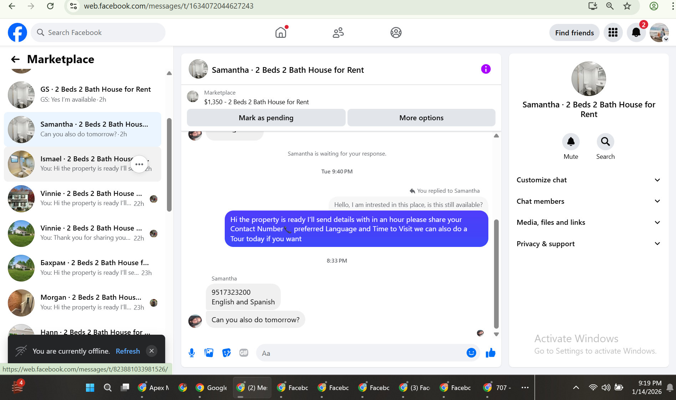Bookmark this page with the star icon
Viewport: 676px width, 400px height.
(x=627, y=6)
